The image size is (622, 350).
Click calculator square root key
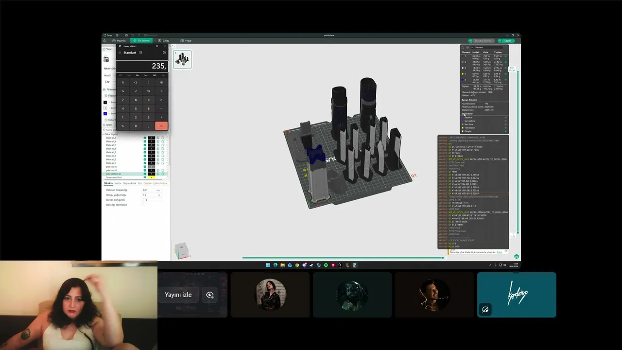[x=149, y=91]
